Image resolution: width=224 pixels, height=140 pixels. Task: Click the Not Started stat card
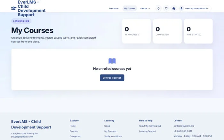click(x=198, y=31)
